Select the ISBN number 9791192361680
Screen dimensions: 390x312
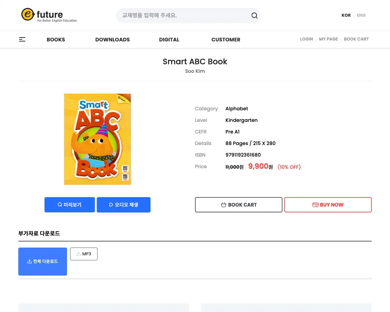(x=243, y=155)
